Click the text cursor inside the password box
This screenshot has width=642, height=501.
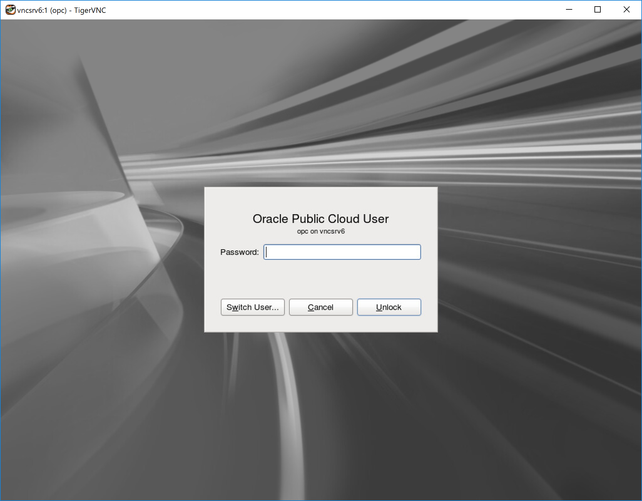[267, 252]
